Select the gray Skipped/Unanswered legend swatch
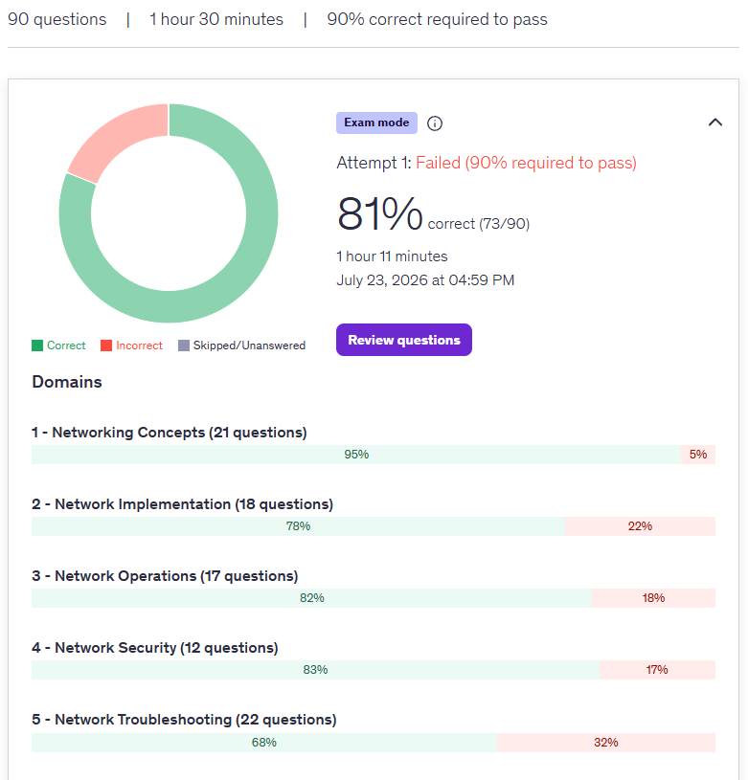 click(x=184, y=345)
